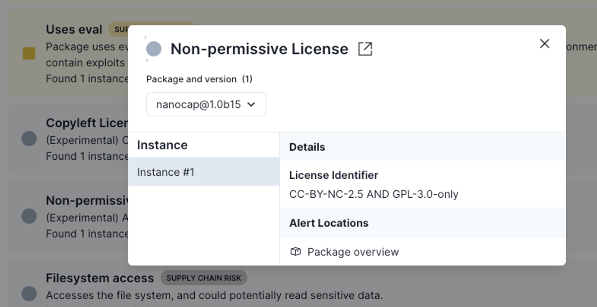Click the Instance column heading
This screenshot has width=597, height=307.
click(162, 145)
